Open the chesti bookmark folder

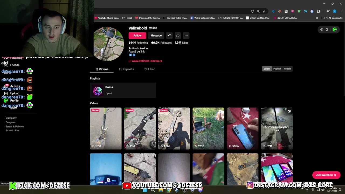click(x=127, y=18)
